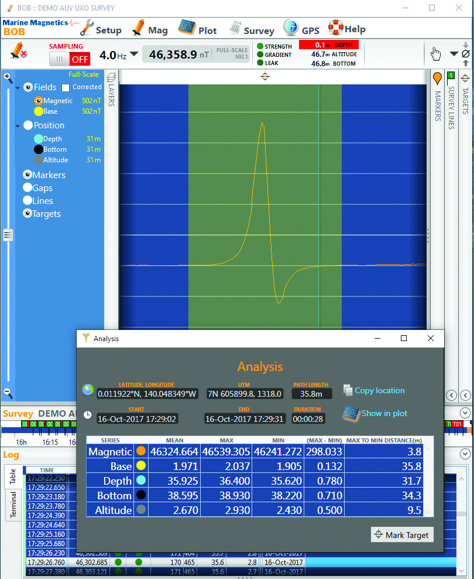This screenshot has width=474, height=579.
Task: Open the SURVEY LINES flag icon
Action: pyautogui.click(x=451, y=78)
